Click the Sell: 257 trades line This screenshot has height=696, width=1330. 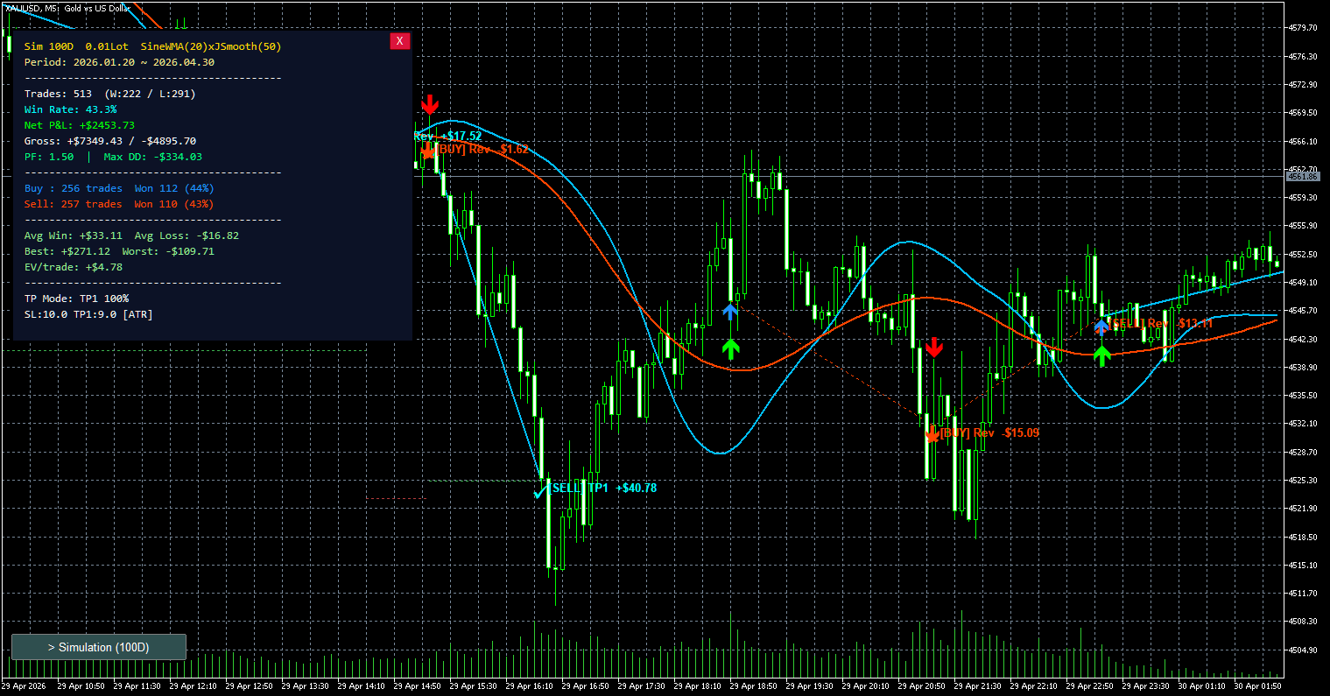coord(119,204)
